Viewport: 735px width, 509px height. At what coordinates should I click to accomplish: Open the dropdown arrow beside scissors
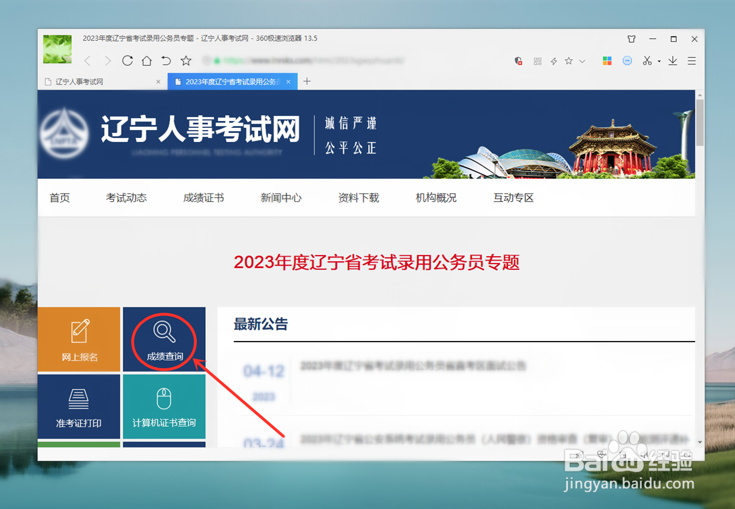point(659,62)
